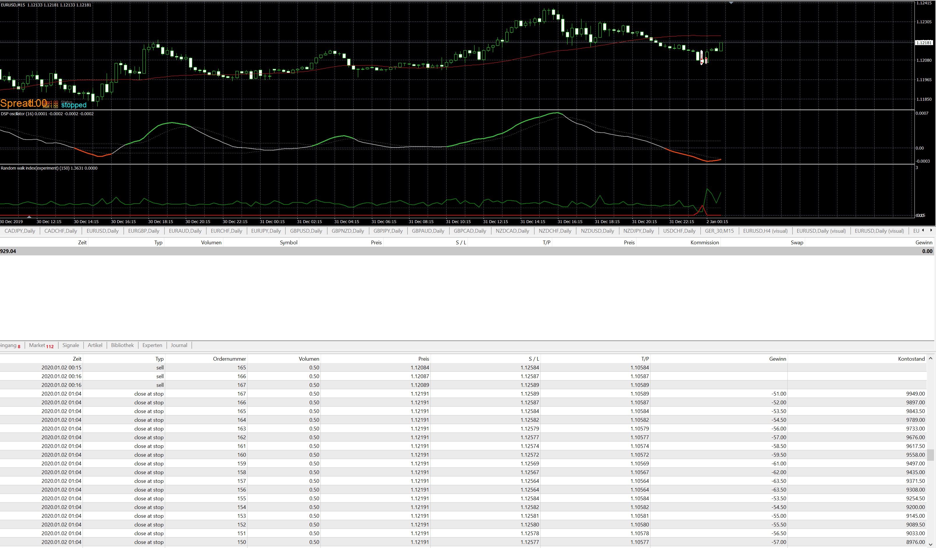Open the Artikel terminal tab
The image size is (936, 548).
pos(95,345)
